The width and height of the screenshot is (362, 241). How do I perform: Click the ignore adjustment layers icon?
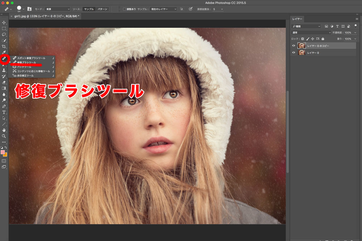click(x=182, y=9)
